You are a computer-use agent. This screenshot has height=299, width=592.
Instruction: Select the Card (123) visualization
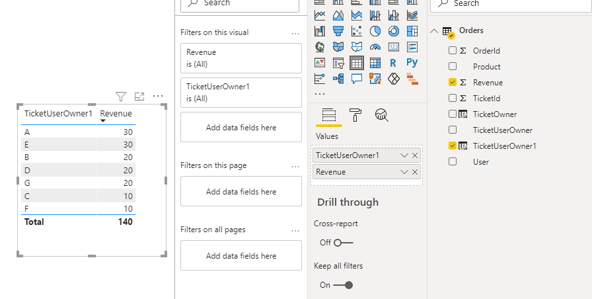click(394, 47)
